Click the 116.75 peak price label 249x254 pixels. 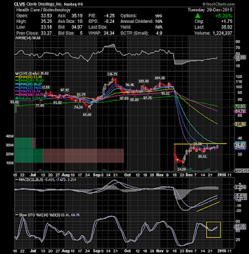(112, 74)
